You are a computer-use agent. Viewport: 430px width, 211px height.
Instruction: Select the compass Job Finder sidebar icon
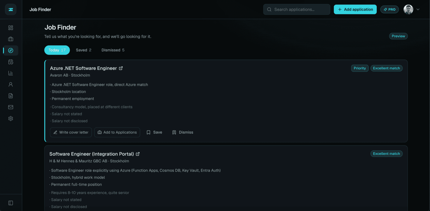pos(11,50)
